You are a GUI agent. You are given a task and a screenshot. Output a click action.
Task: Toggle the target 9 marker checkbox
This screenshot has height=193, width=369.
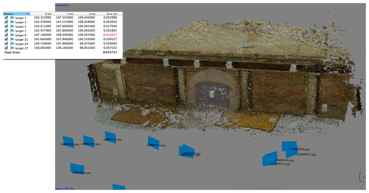pyautogui.click(x=6, y=35)
